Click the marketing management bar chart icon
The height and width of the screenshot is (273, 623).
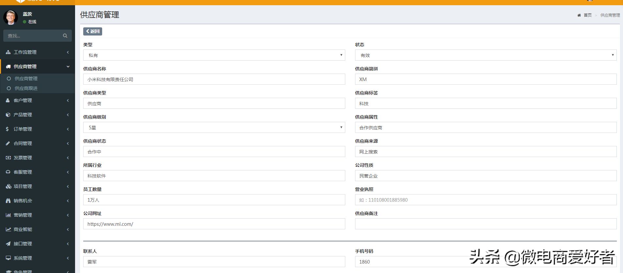tap(8, 215)
